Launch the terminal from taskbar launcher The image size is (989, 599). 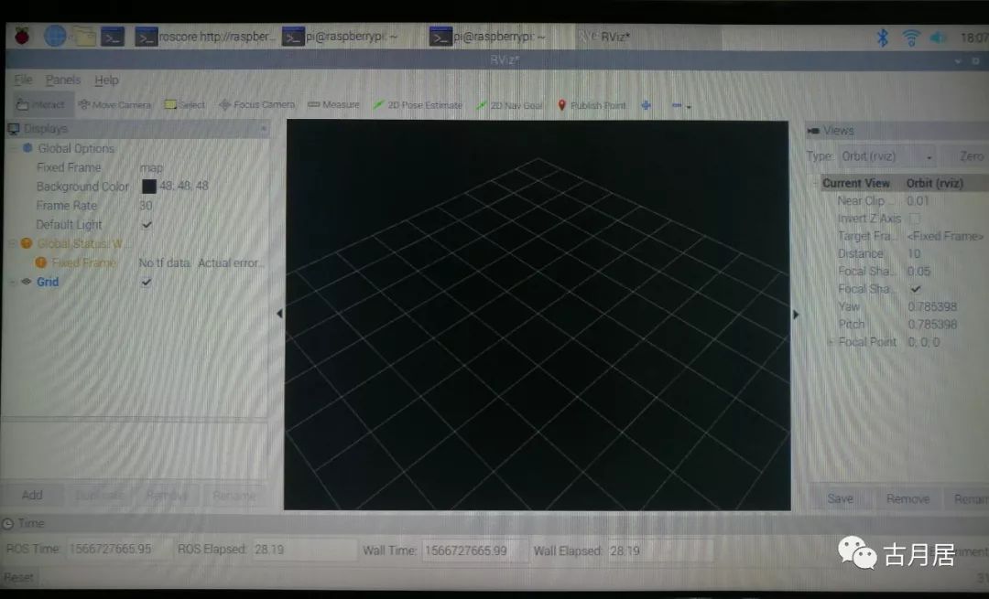tap(113, 37)
